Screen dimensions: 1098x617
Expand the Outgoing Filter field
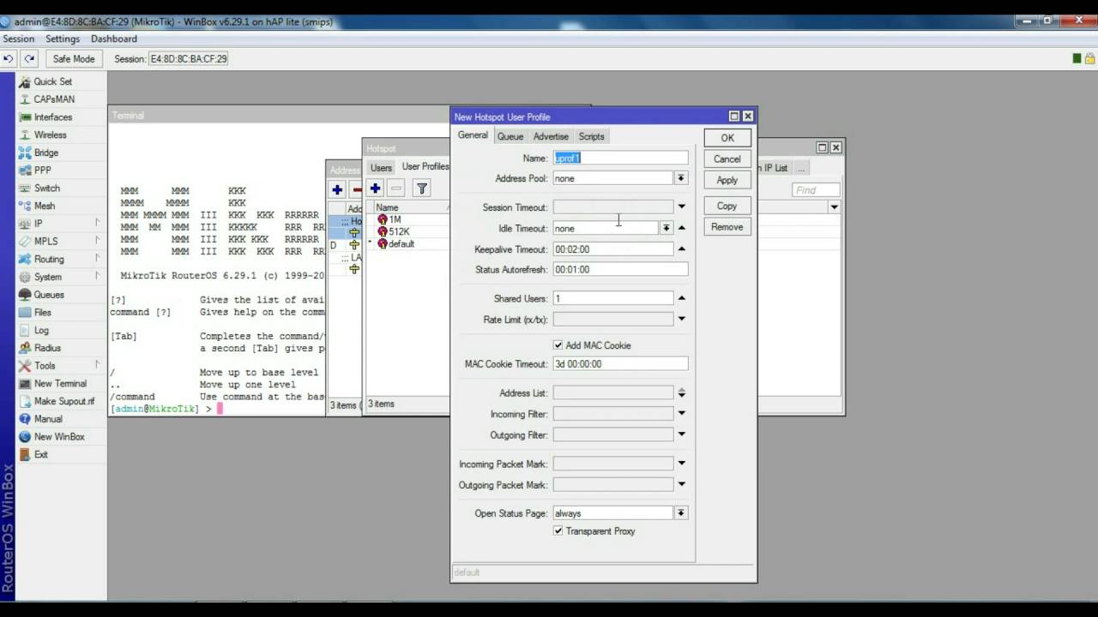[x=681, y=434]
